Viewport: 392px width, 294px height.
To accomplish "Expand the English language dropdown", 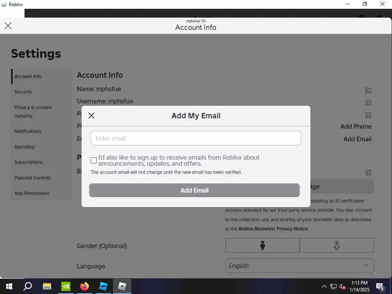I will (x=299, y=266).
